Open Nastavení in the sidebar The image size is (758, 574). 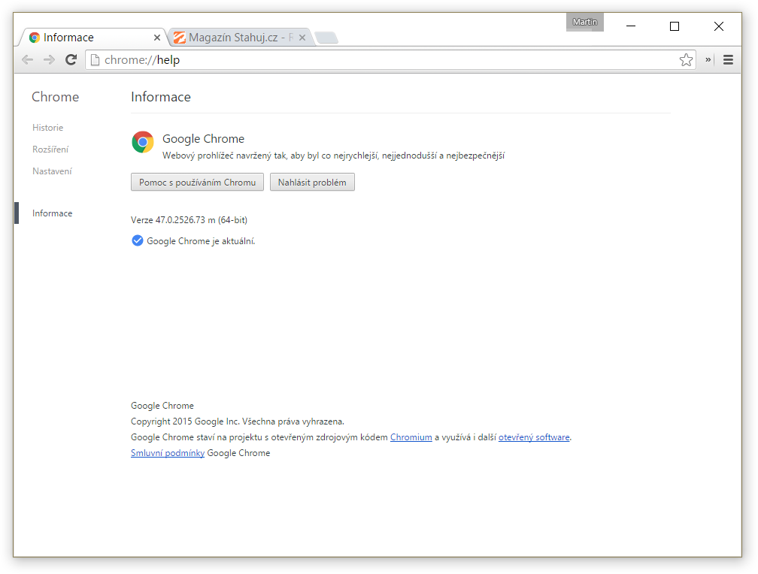pos(52,171)
